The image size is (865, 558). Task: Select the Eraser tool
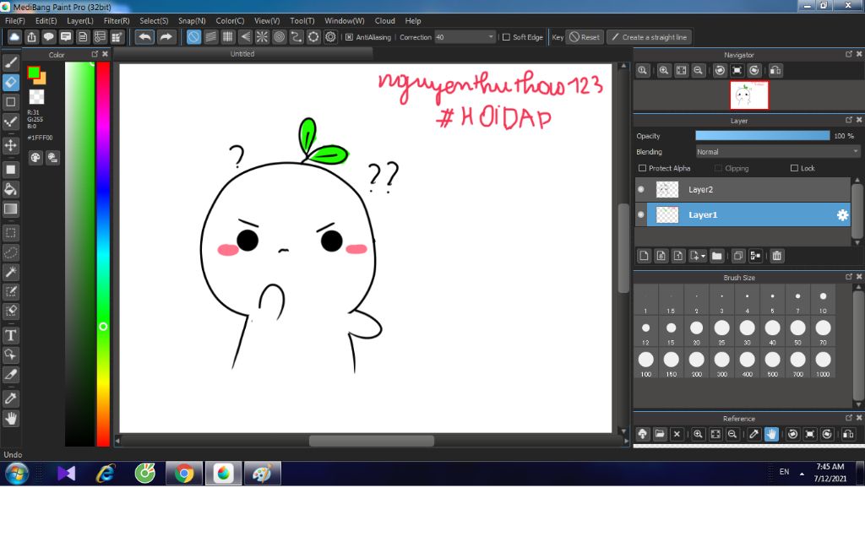tap(10, 82)
